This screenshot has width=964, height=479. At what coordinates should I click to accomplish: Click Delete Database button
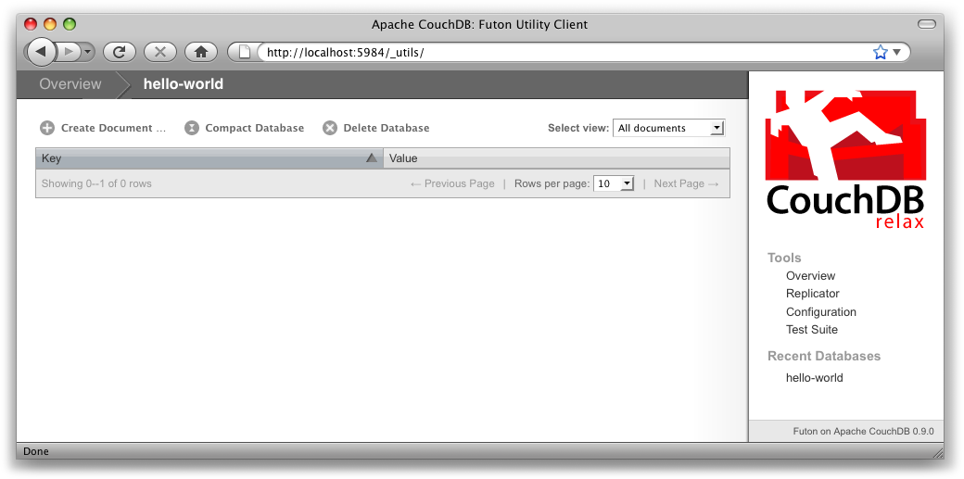(x=376, y=128)
